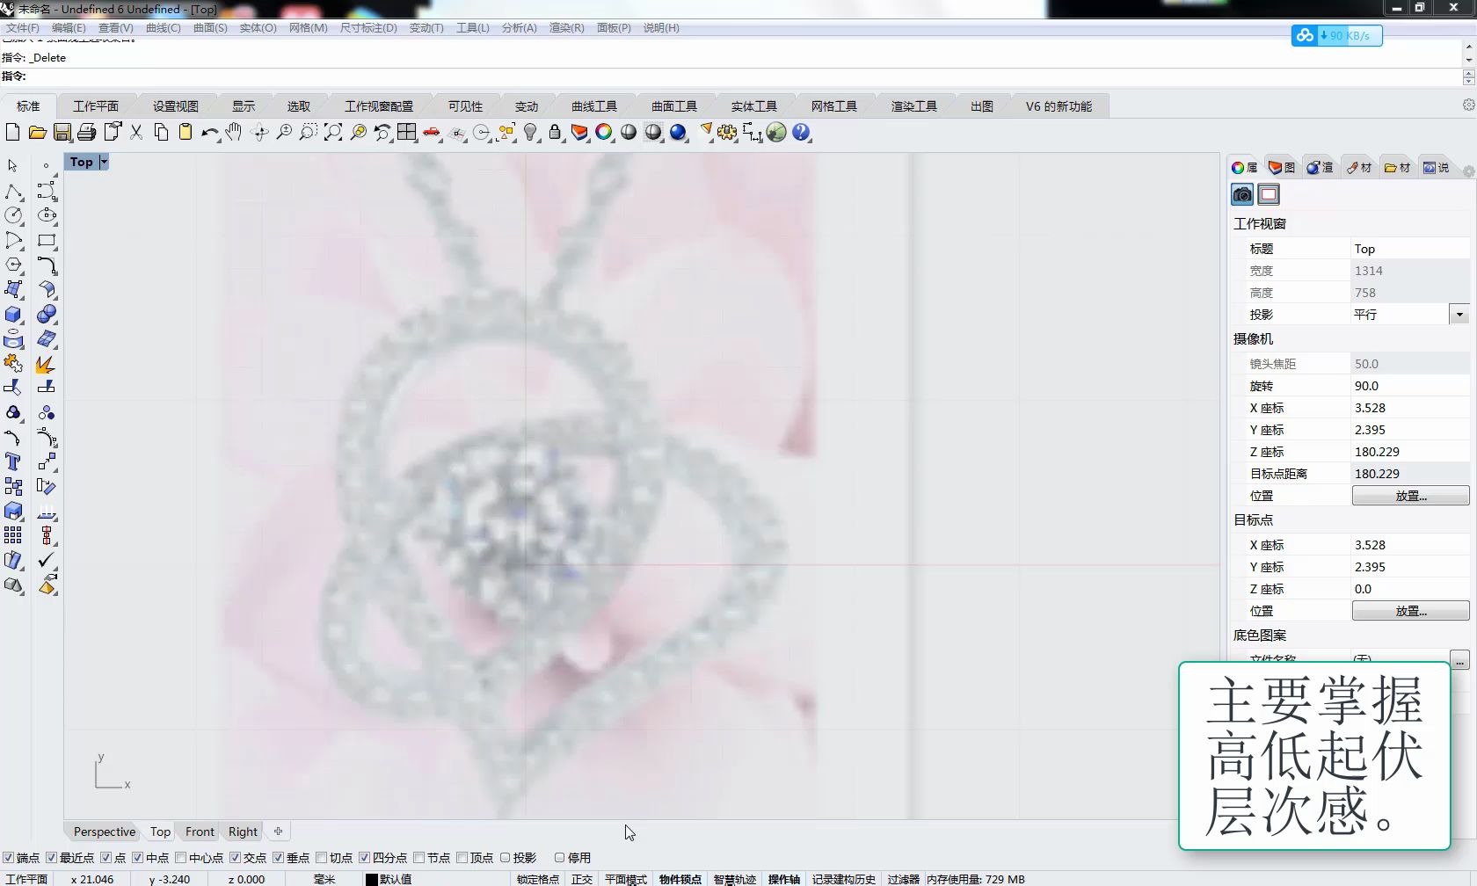Screen dimensions: 1477x886
Task: Cut selection with the scissors icon
Action: [136, 133]
